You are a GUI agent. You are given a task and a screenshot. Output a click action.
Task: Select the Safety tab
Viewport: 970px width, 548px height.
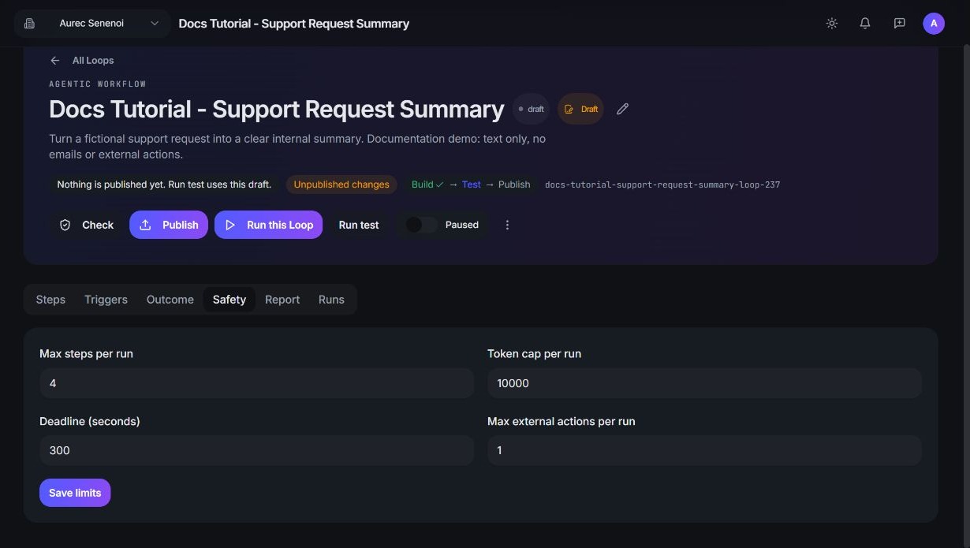pos(229,300)
